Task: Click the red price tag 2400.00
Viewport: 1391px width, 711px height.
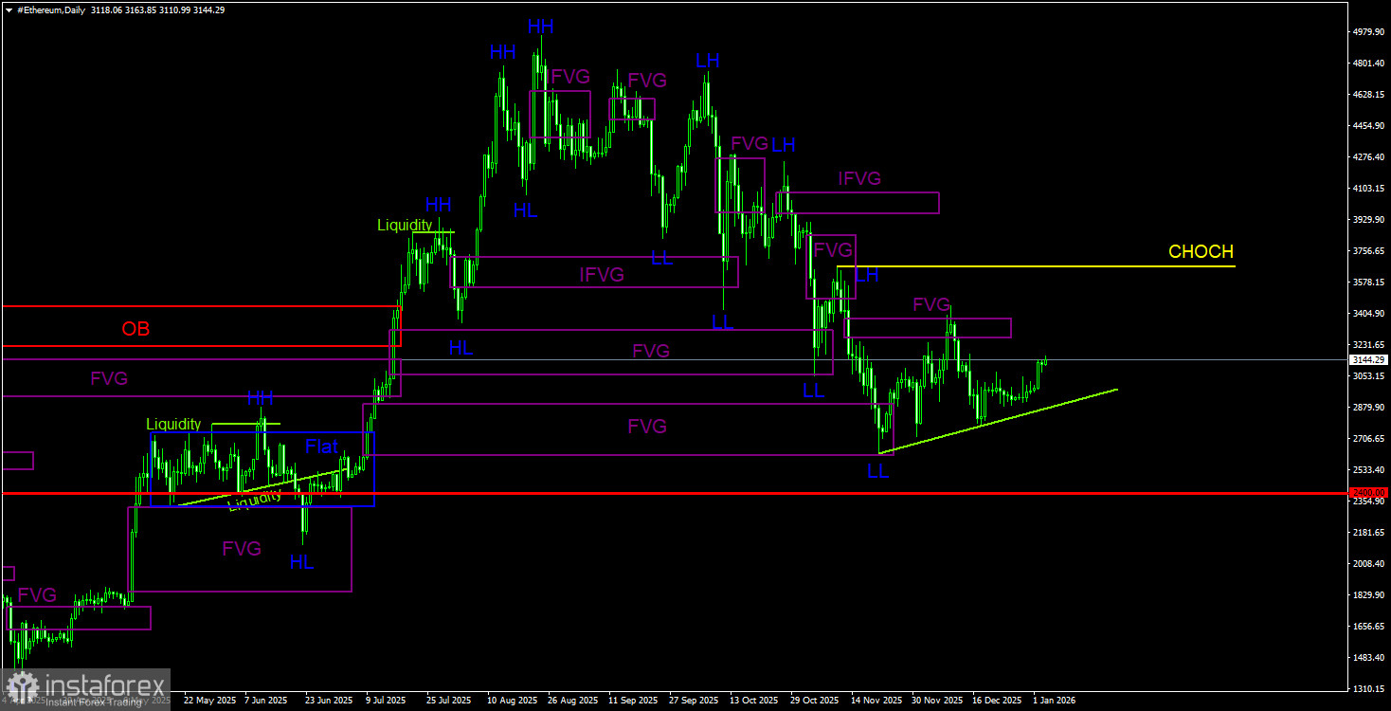Action: [x=1369, y=493]
